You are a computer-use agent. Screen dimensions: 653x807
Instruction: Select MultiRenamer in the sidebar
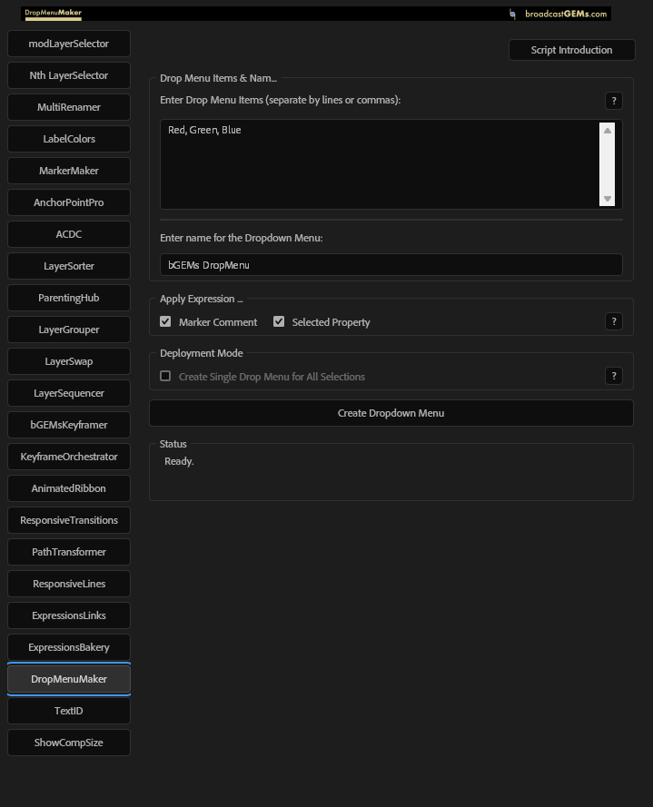[x=69, y=107]
